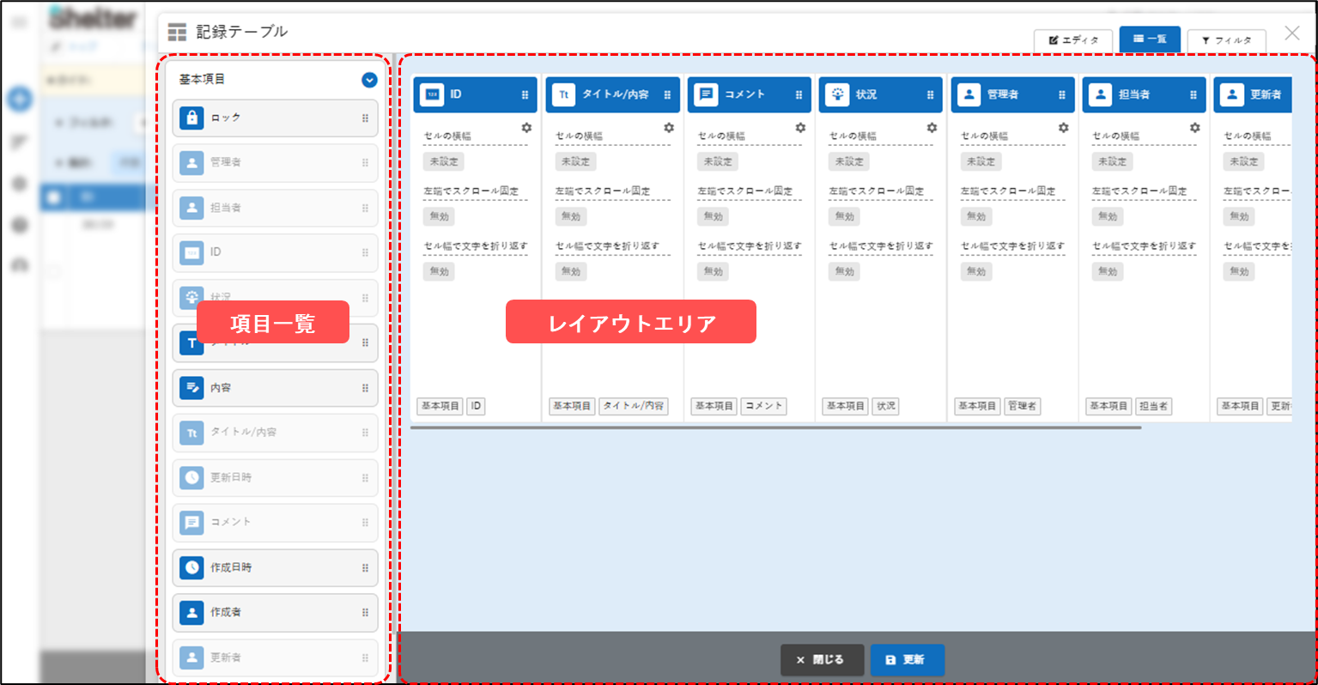This screenshot has width=1318, height=685.
Task: Open セルの横幅 未設定 setting in 状況 column
Action: 849,161
